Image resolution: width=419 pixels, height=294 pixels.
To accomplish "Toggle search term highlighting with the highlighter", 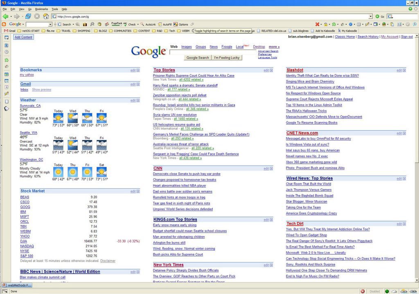I will pyautogui.click(x=192, y=24).
